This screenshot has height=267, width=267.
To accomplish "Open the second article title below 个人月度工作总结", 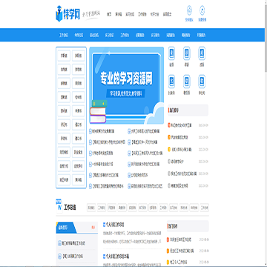I will point(117,256).
